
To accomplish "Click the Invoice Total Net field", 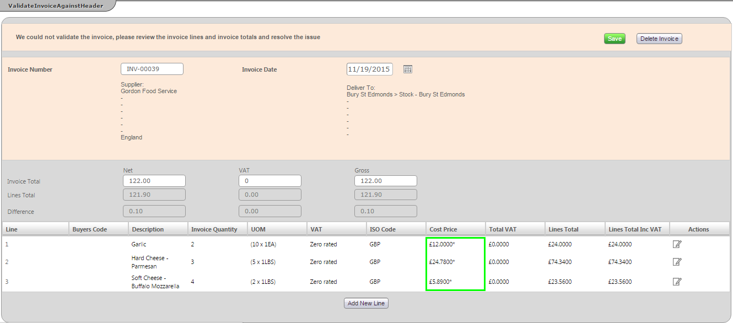I will [x=154, y=181].
